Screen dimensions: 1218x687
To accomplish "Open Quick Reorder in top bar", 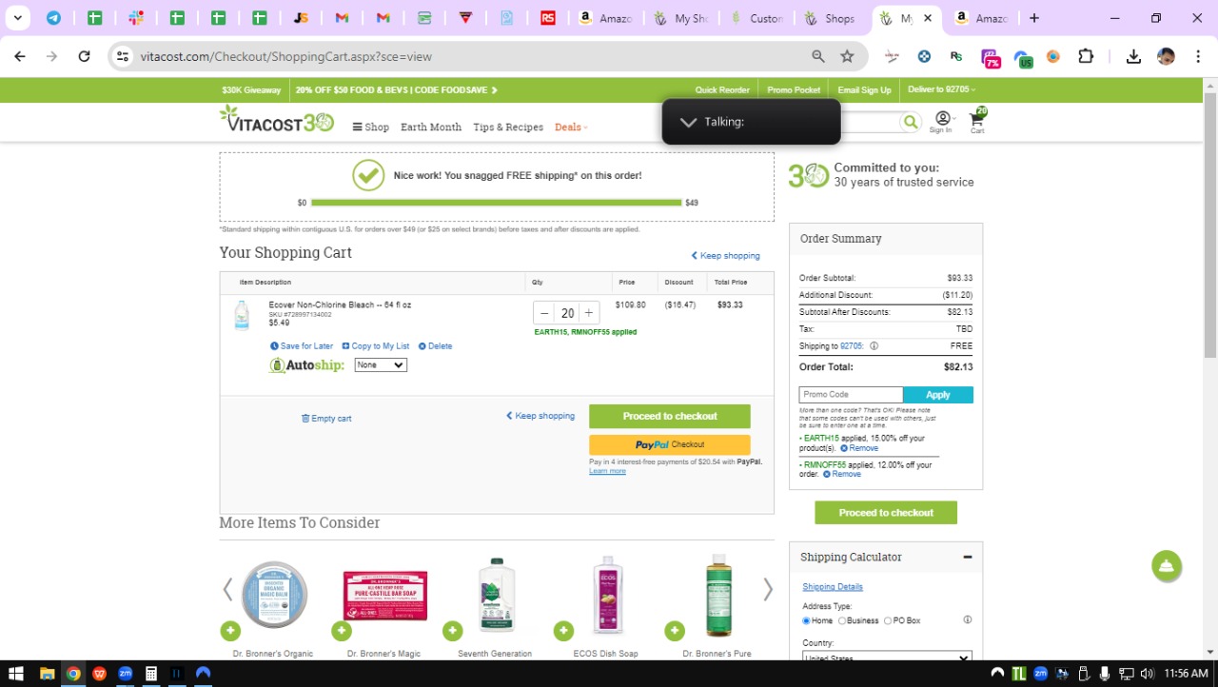I will (x=722, y=90).
